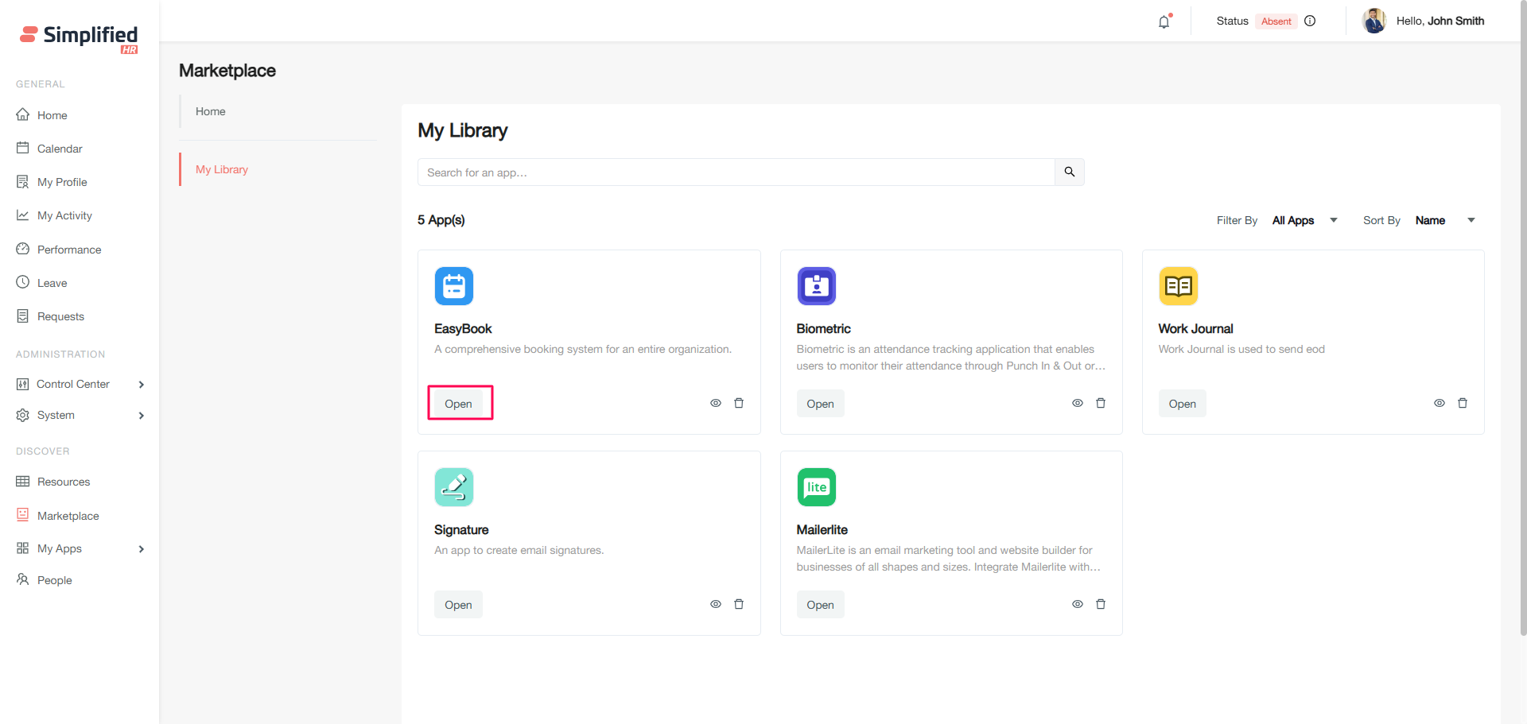This screenshot has height=724, width=1527.
Task: Select My Library in Marketplace navigation
Action: click(x=222, y=169)
